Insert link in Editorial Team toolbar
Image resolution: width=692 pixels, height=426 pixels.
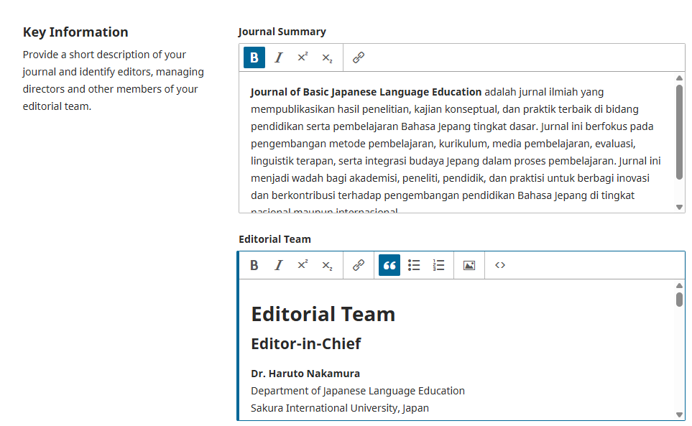pyautogui.click(x=359, y=265)
